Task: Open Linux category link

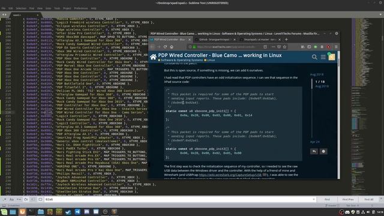Action: pos(211,60)
